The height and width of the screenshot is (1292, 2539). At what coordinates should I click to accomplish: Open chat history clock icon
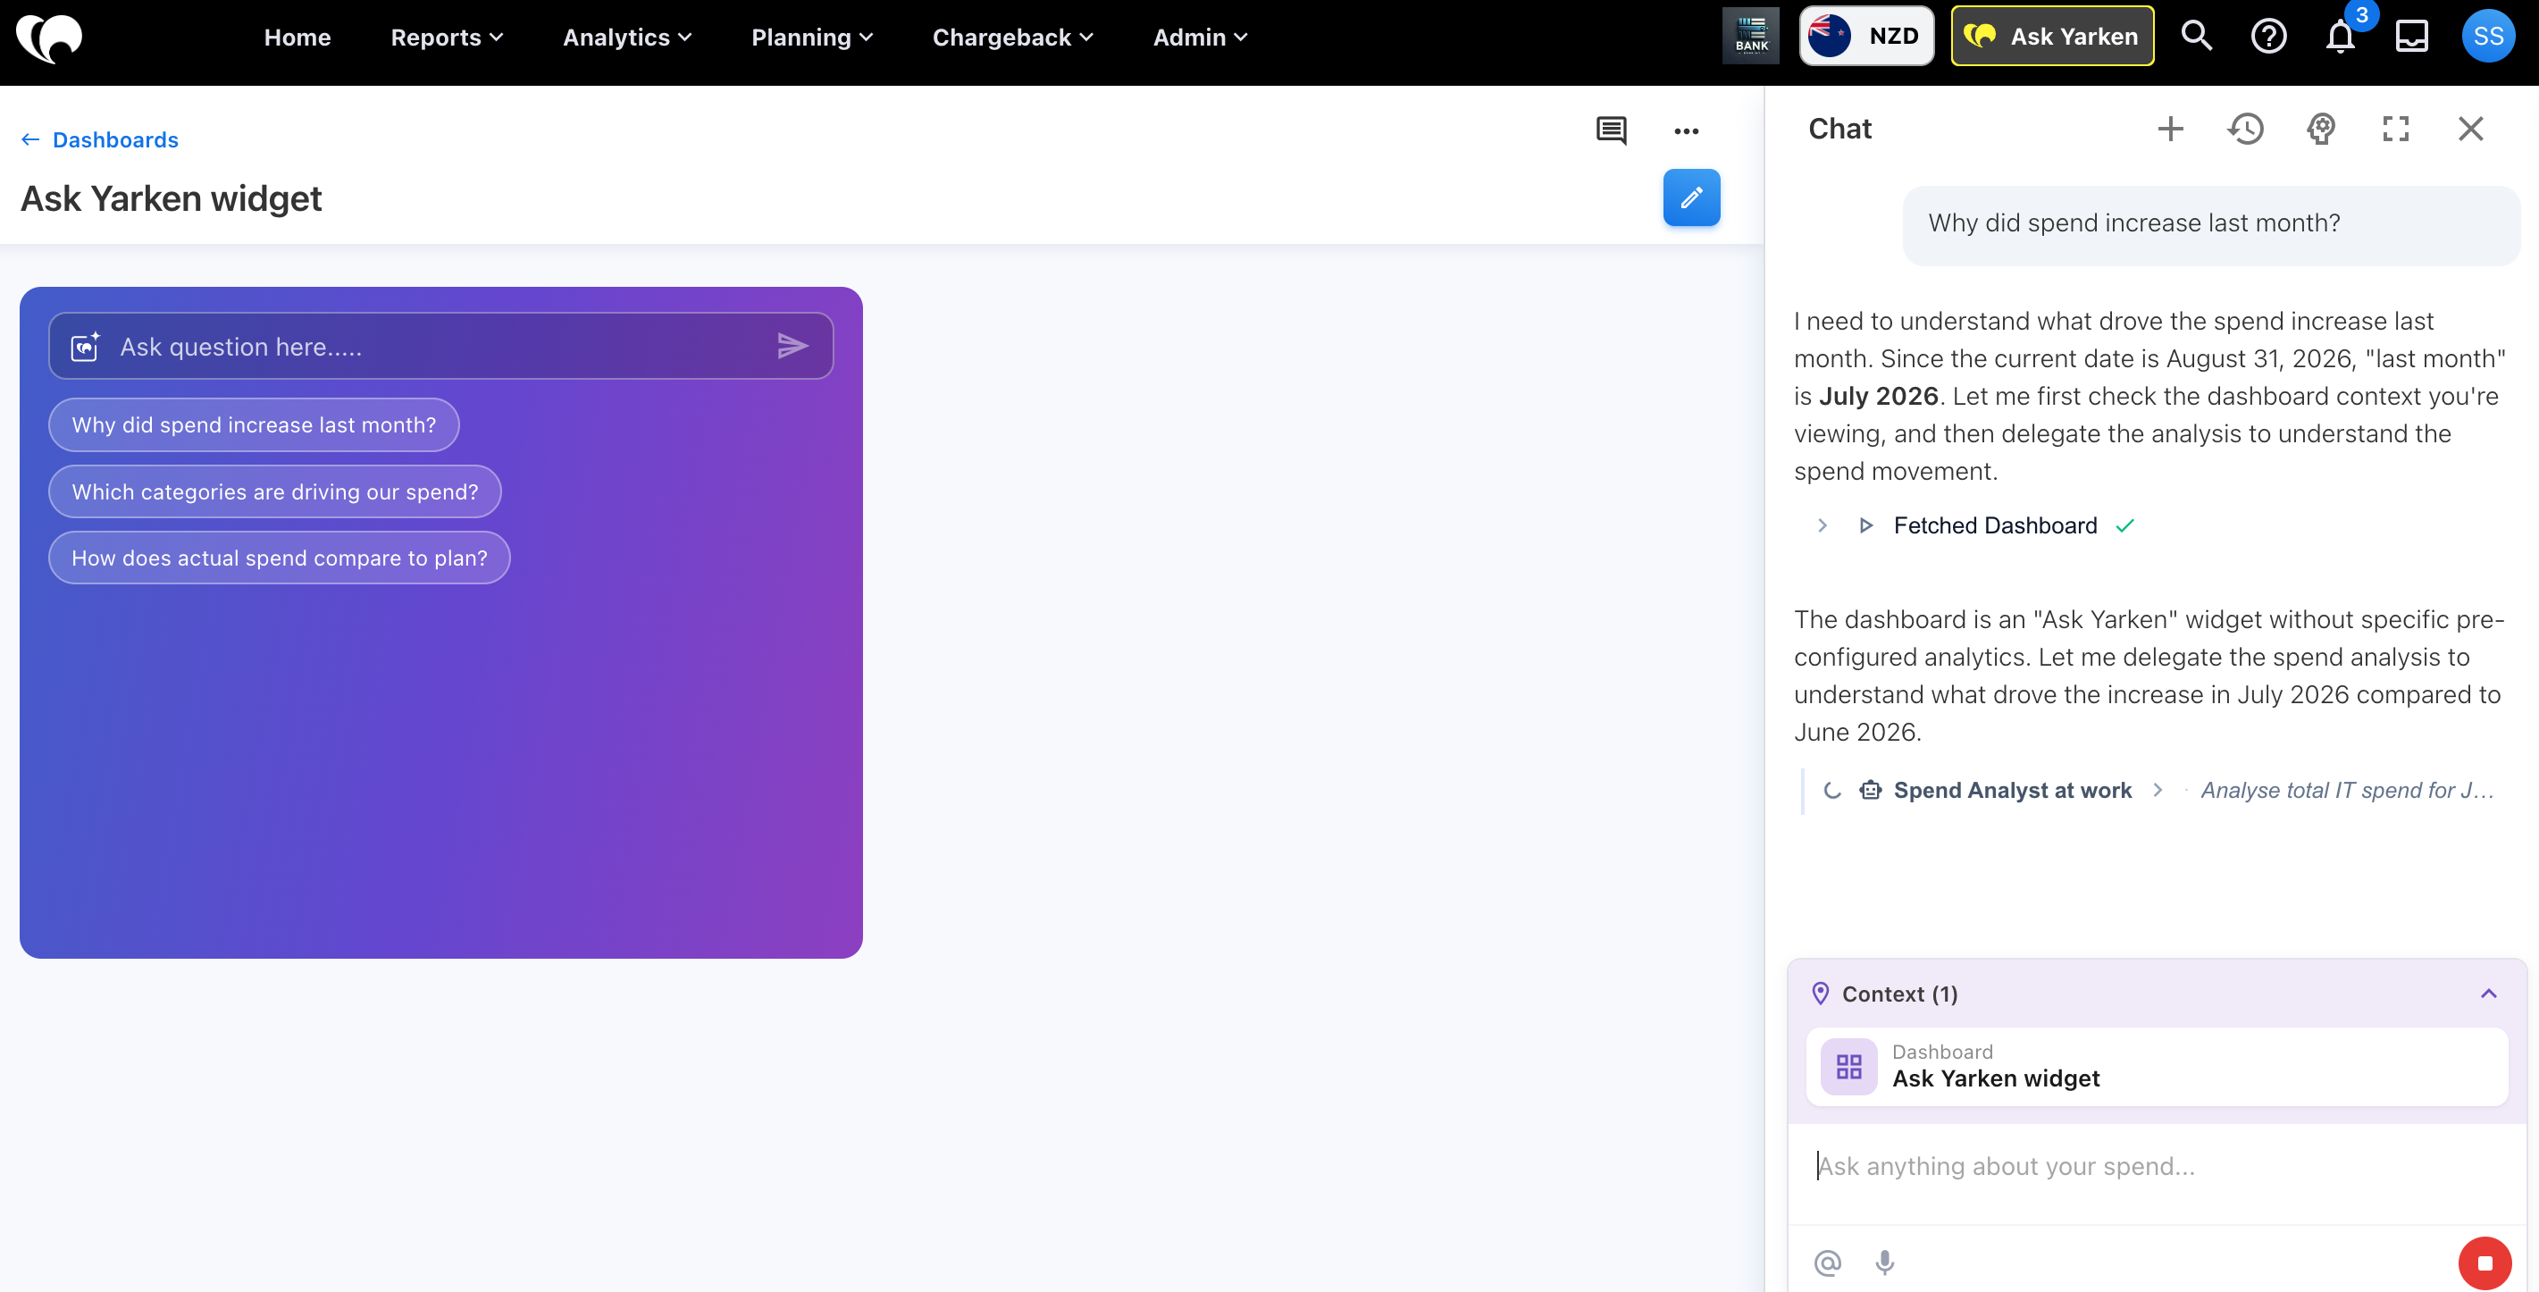coord(2245,129)
